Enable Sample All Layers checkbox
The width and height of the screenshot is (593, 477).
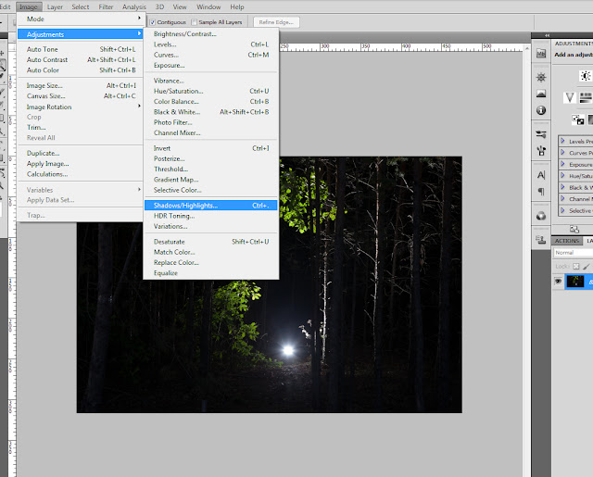[x=194, y=21]
